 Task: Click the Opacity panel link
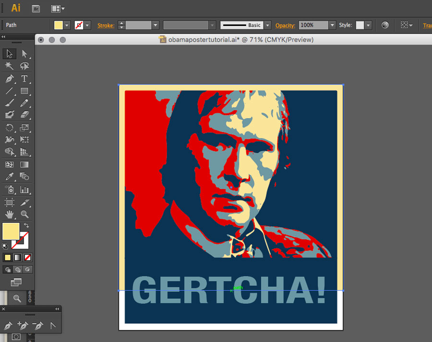pos(285,25)
